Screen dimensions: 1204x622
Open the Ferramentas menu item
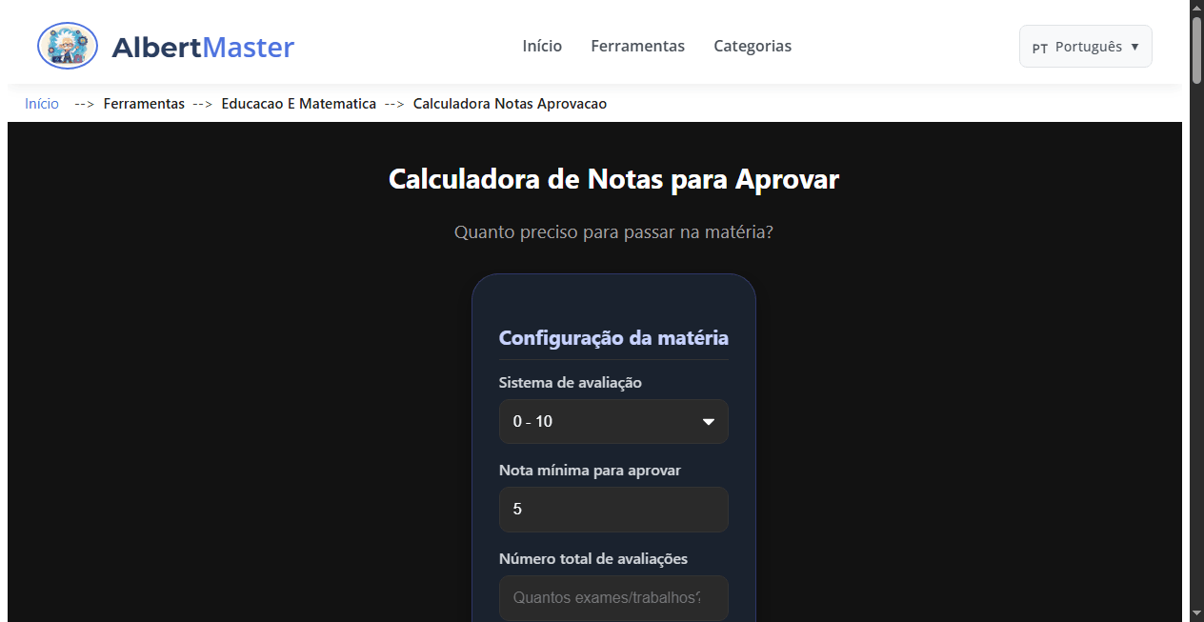tap(637, 46)
